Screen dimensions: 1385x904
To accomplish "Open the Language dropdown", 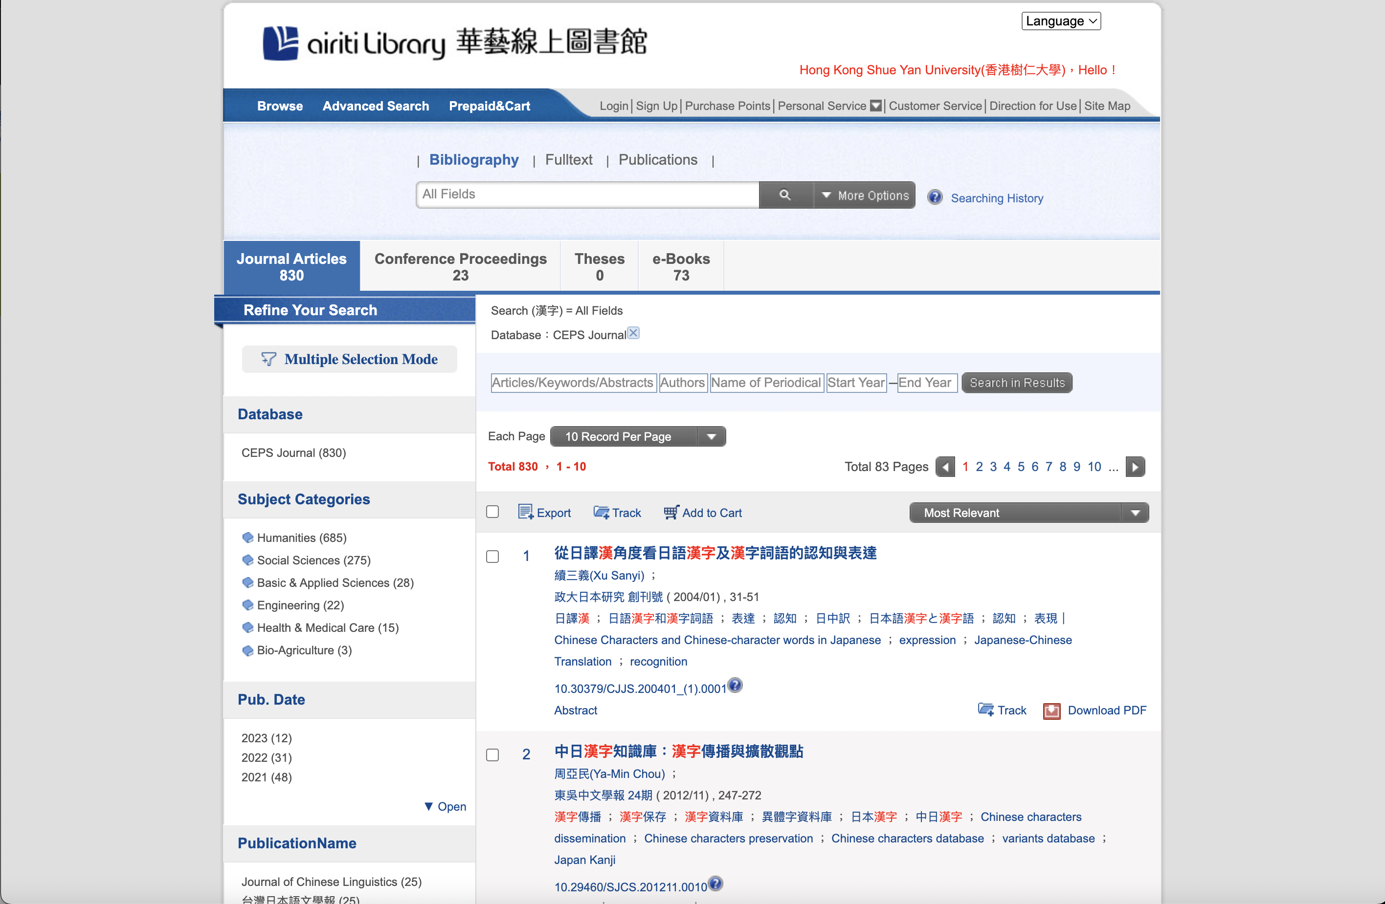I will (x=1060, y=21).
